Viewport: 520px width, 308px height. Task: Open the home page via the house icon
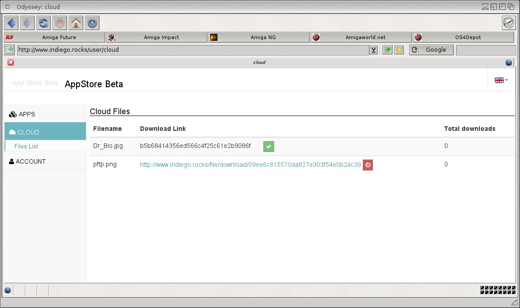(76, 23)
